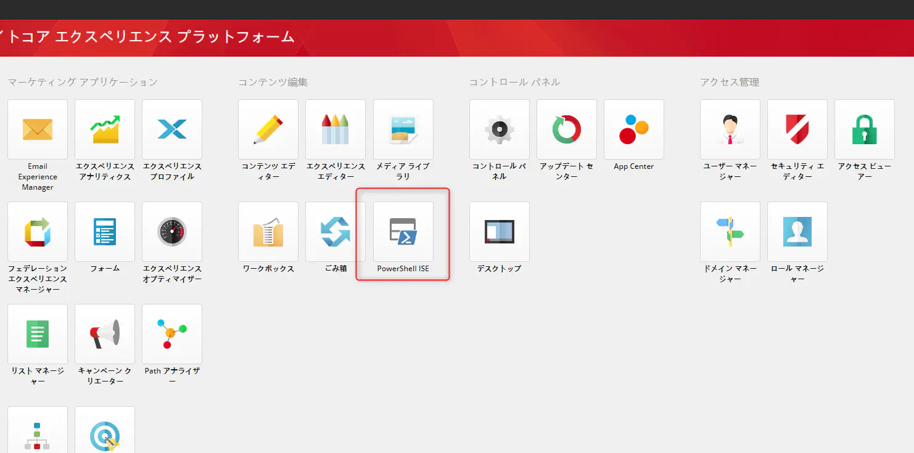Open エクスペリエンス オプティマイザー gauge icon
Viewport: 914px width, 453px height.
[x=172, y=232]
